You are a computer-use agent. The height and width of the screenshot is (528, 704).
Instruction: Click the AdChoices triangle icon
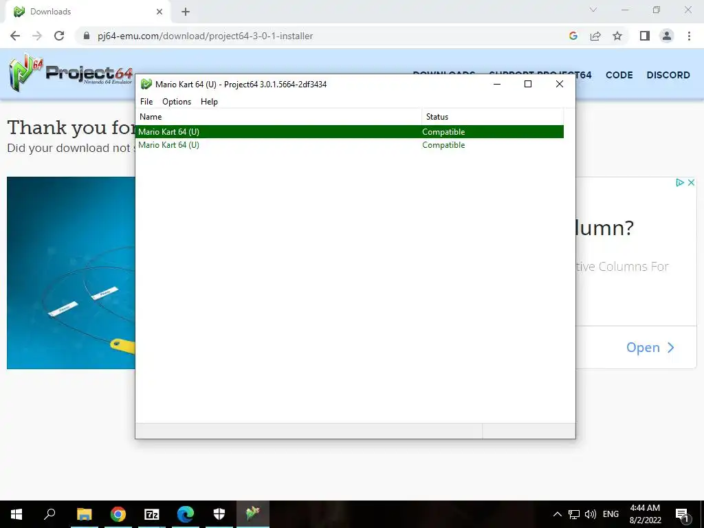click(x=680, y=182)
